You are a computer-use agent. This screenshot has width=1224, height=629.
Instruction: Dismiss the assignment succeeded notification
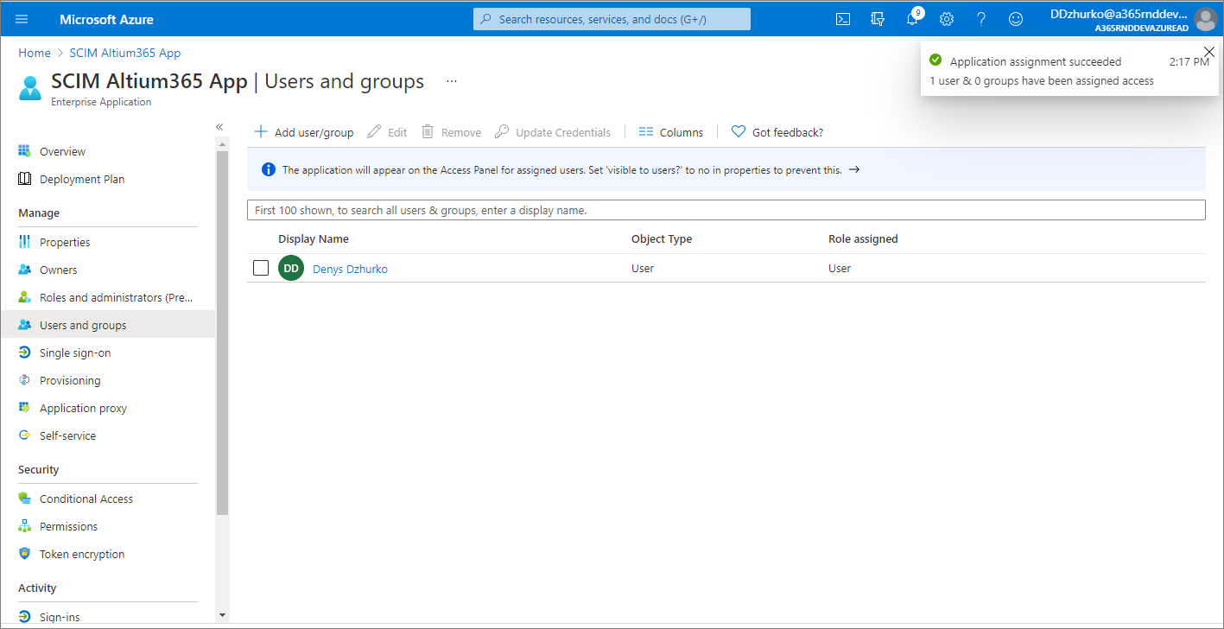pyautogui.click(x=1208, y=52)
